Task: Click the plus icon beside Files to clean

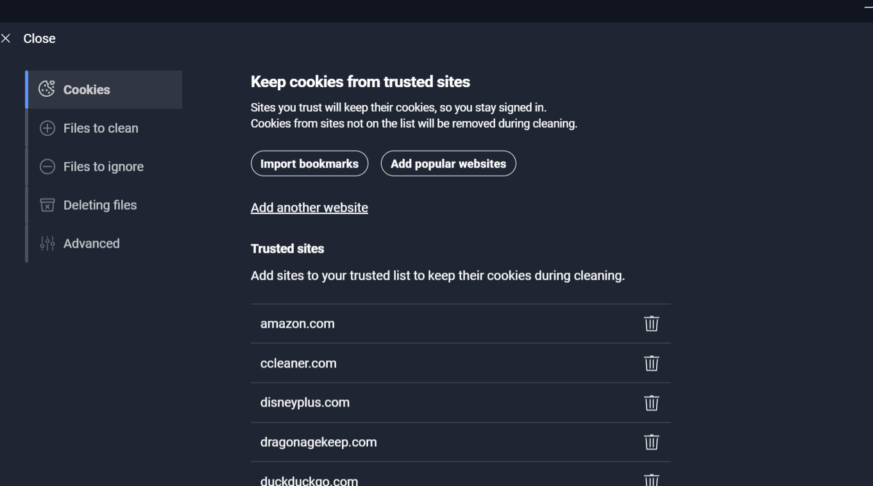Action: [47, 128]
